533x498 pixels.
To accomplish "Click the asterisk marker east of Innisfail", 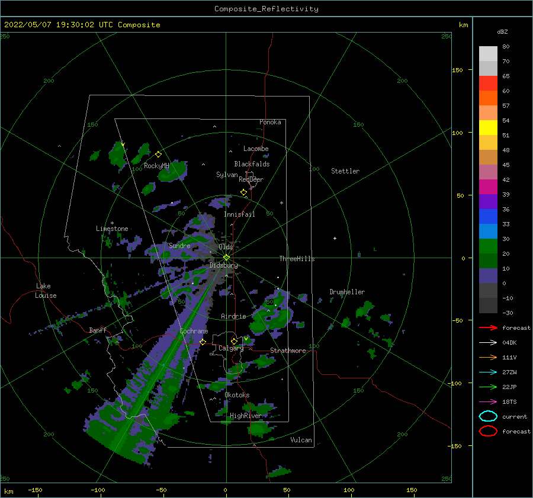I will (281, 203).
